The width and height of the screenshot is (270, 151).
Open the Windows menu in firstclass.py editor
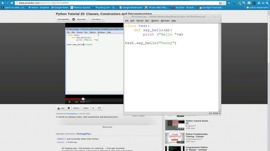coord(165,21)
